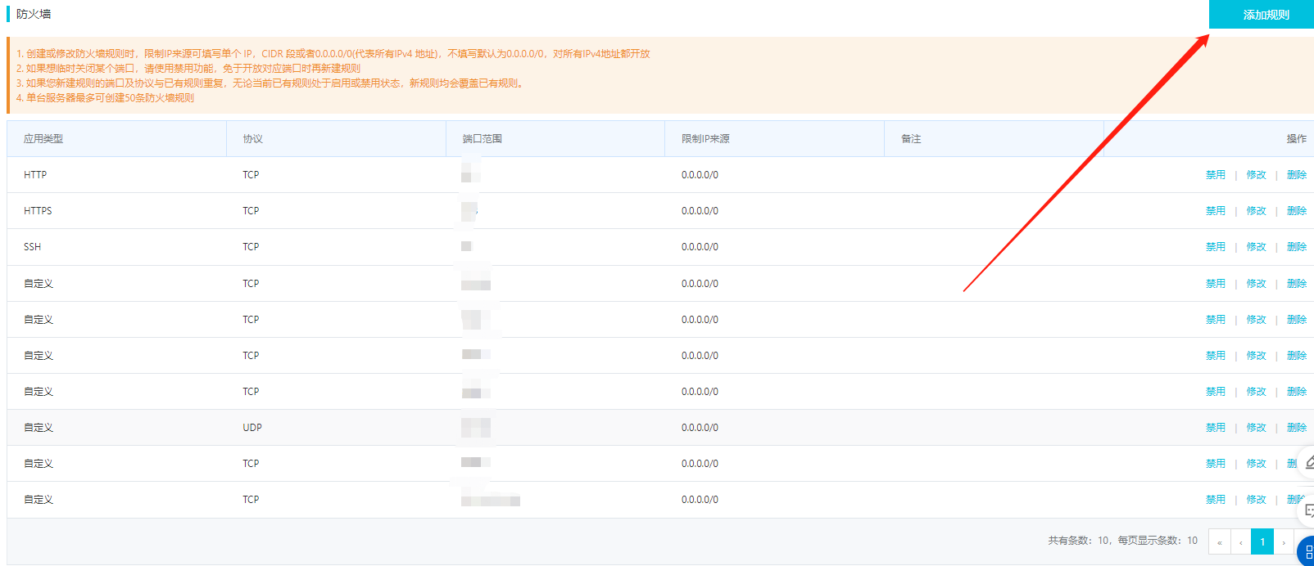Screen dimensions: 1314x566
Task: Select page 1 in pagination
Action: point(1262,541)
